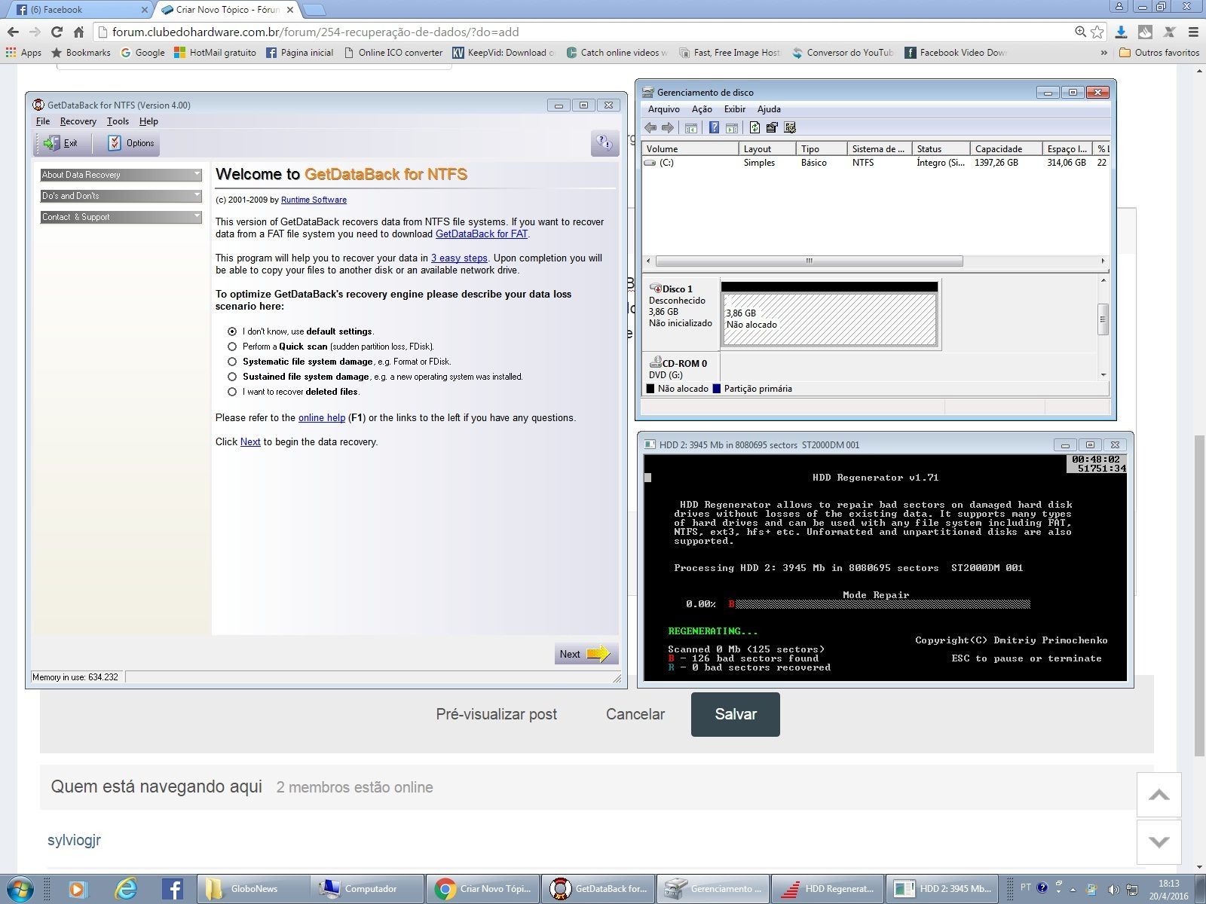This screenshot has width=1206, height=904.
Task: Open Ajuda menu in Gerenciamento de disco
Action: click(x=769, y=109)
